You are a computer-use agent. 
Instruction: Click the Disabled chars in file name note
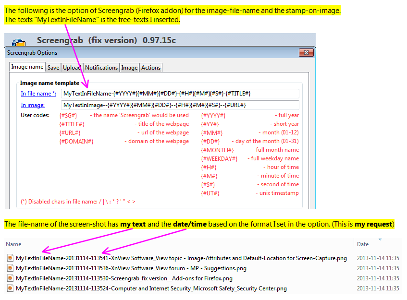tap(78, 202)
